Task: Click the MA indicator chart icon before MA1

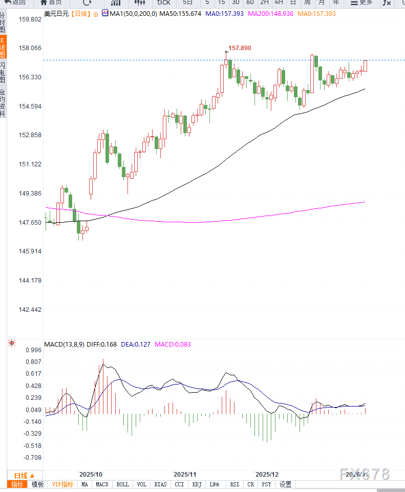Action: (x=105, y=14)
